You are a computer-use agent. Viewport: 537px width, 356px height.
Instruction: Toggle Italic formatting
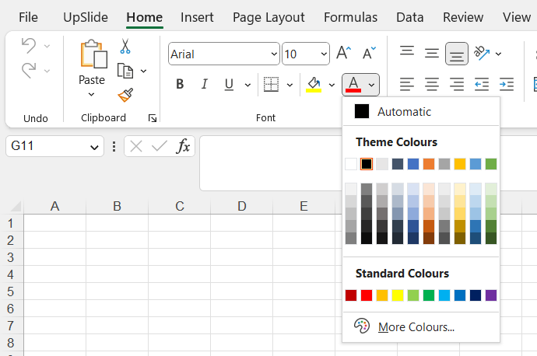click(205, 84)
